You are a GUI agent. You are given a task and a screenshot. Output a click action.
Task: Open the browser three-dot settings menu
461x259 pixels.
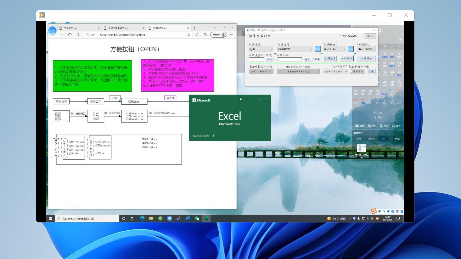click(x=231, y=35)
